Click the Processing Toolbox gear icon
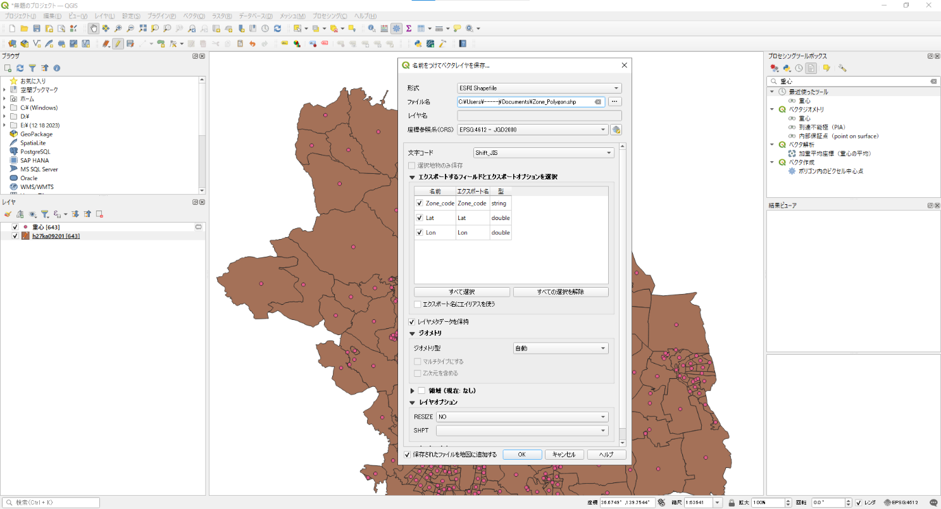941x509 pixels. click(396, 28)
